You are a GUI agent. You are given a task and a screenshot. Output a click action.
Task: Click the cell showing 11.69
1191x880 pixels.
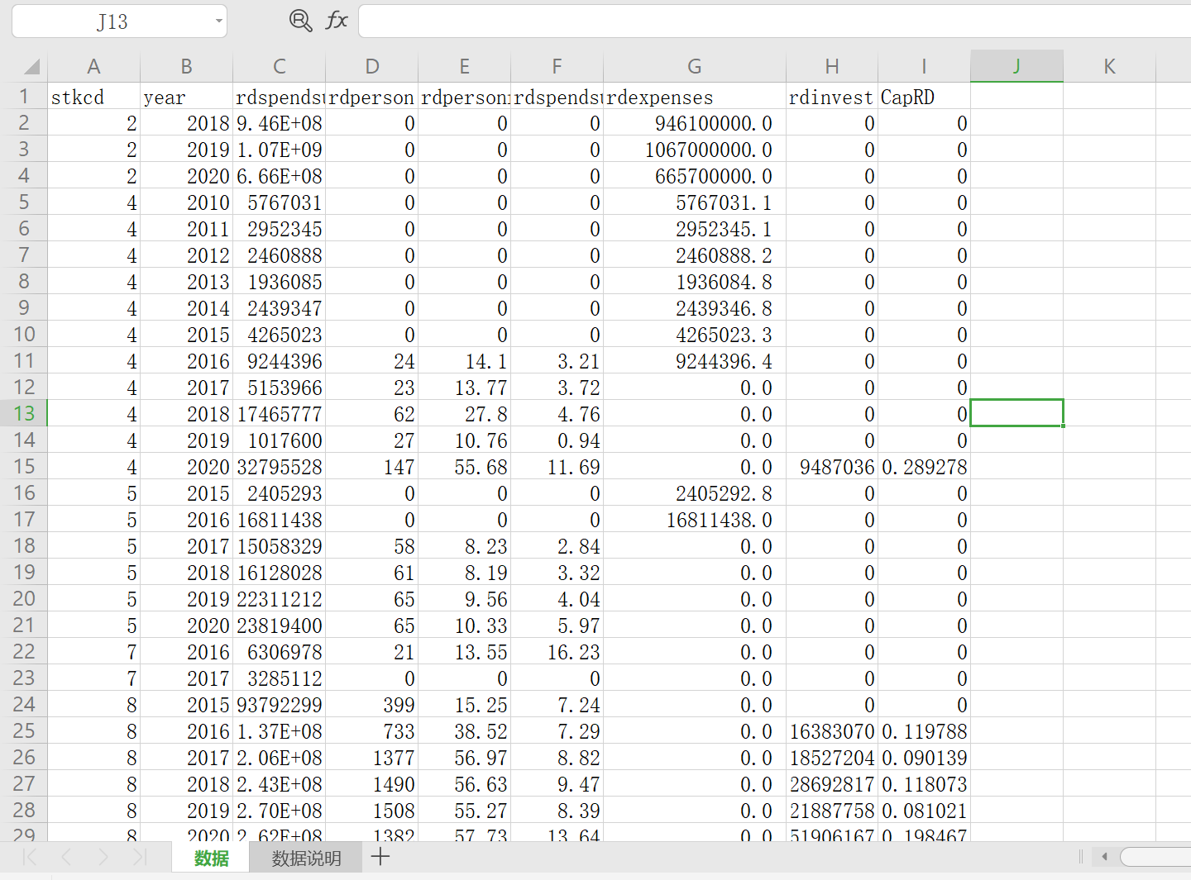557,467
